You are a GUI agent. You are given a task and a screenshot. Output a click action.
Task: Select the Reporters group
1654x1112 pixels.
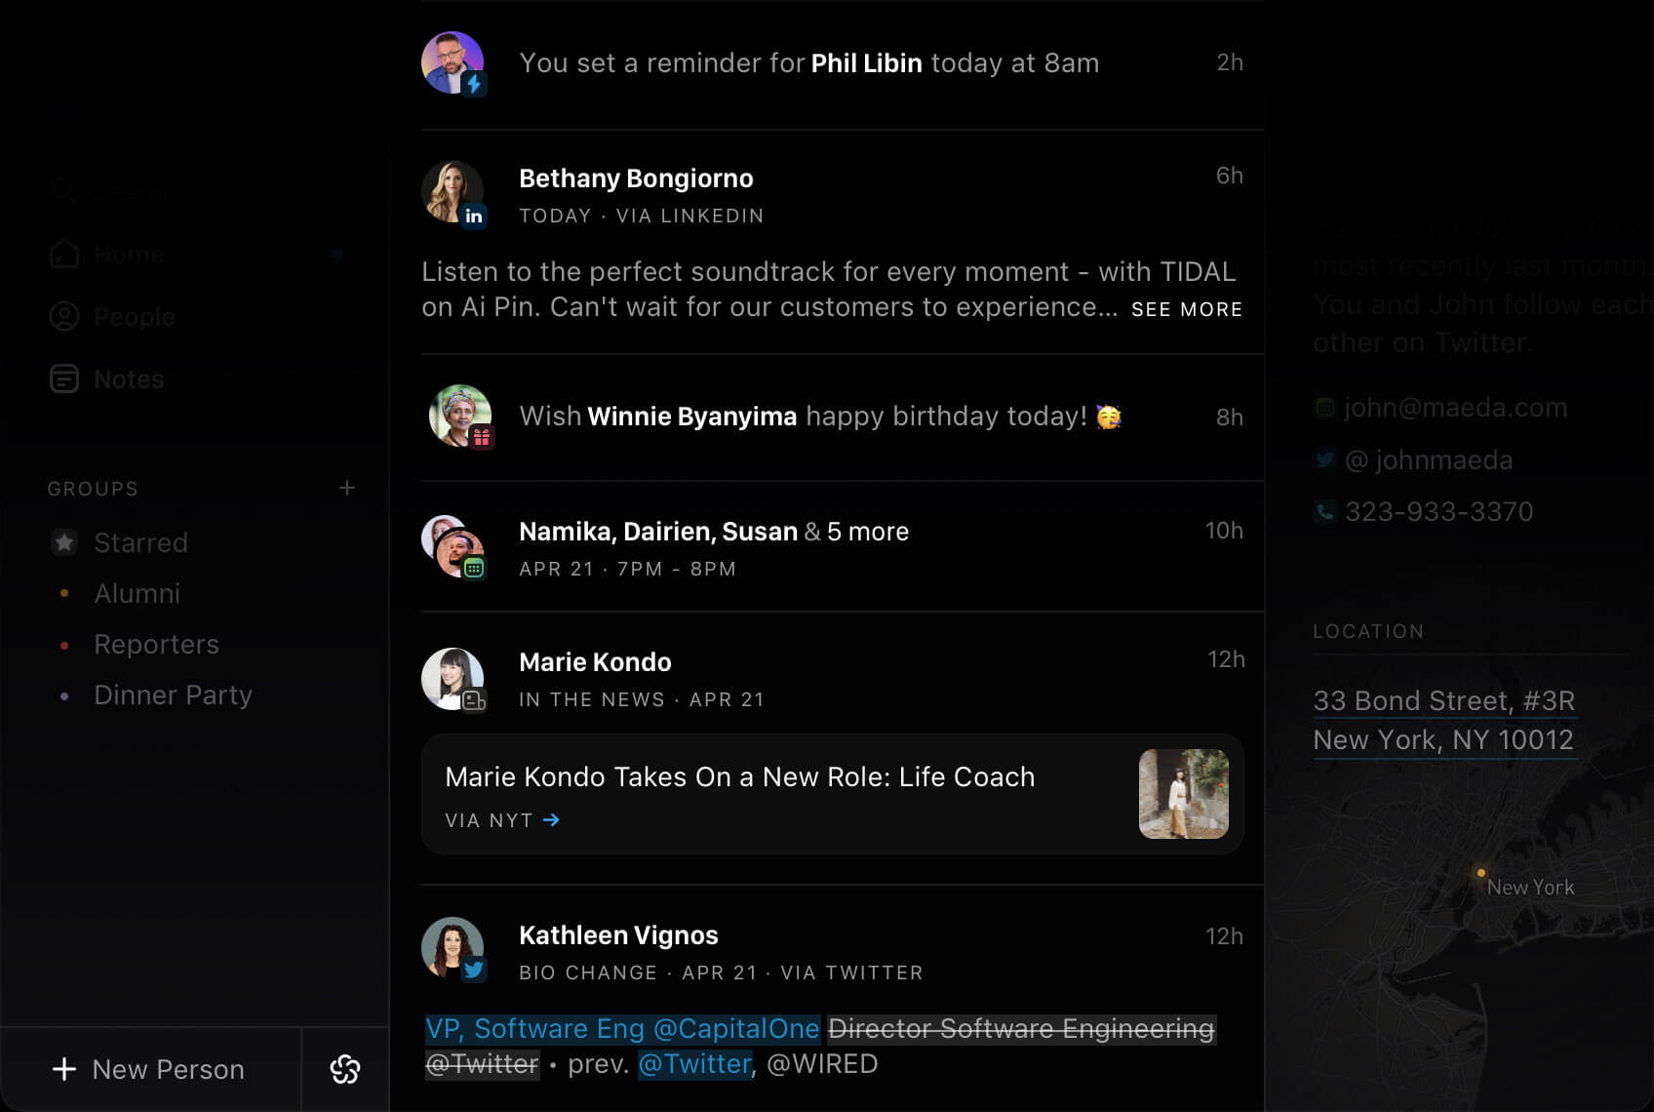156,644
